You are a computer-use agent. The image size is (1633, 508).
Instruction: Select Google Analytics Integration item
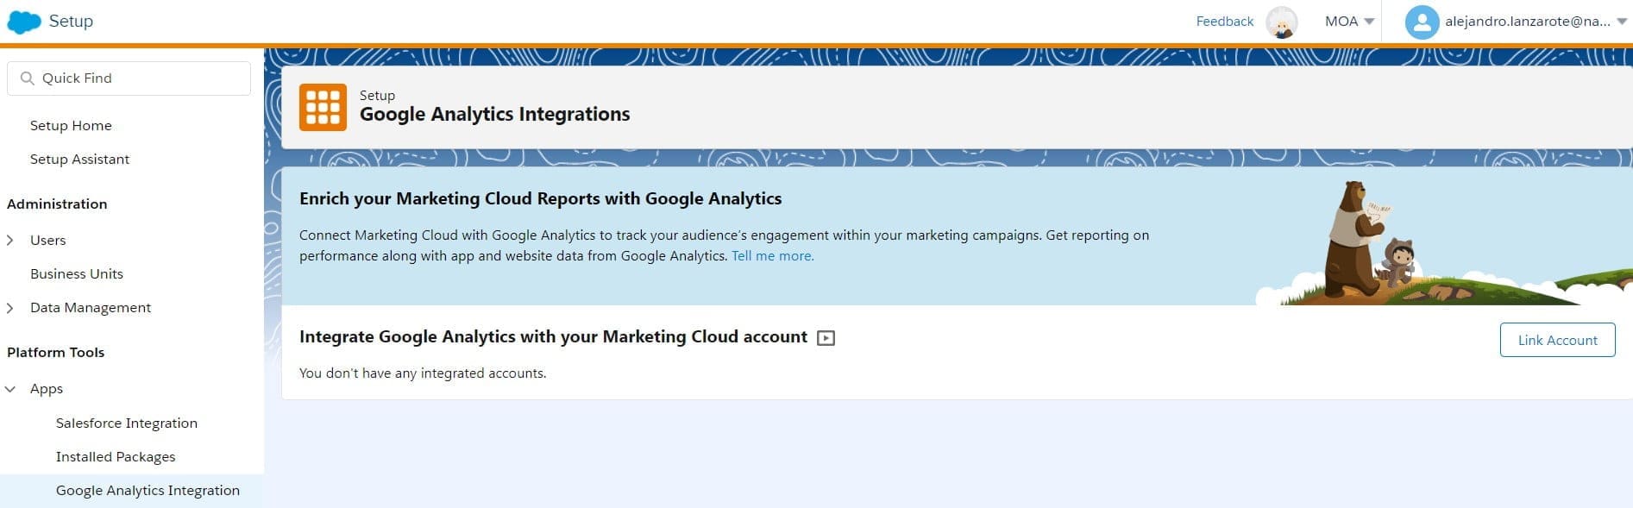point(148,491)
